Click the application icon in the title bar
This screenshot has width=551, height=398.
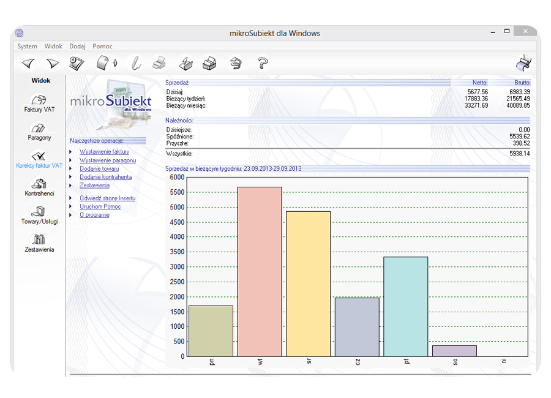click(20, 33)
